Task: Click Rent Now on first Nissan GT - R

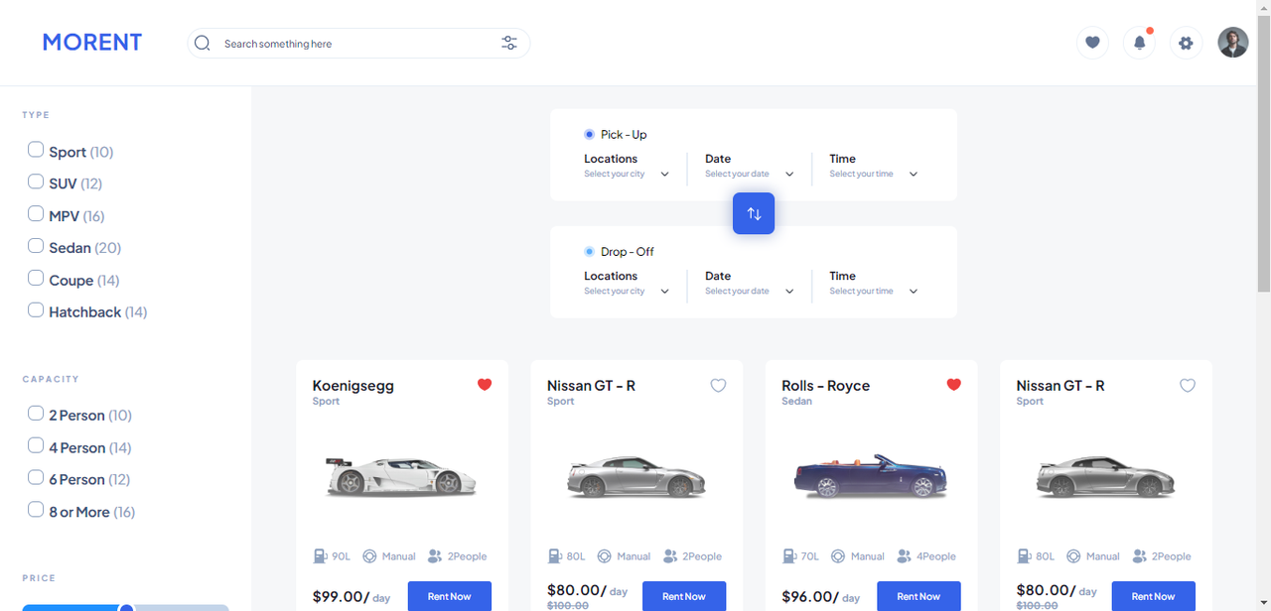Action: 684,596
